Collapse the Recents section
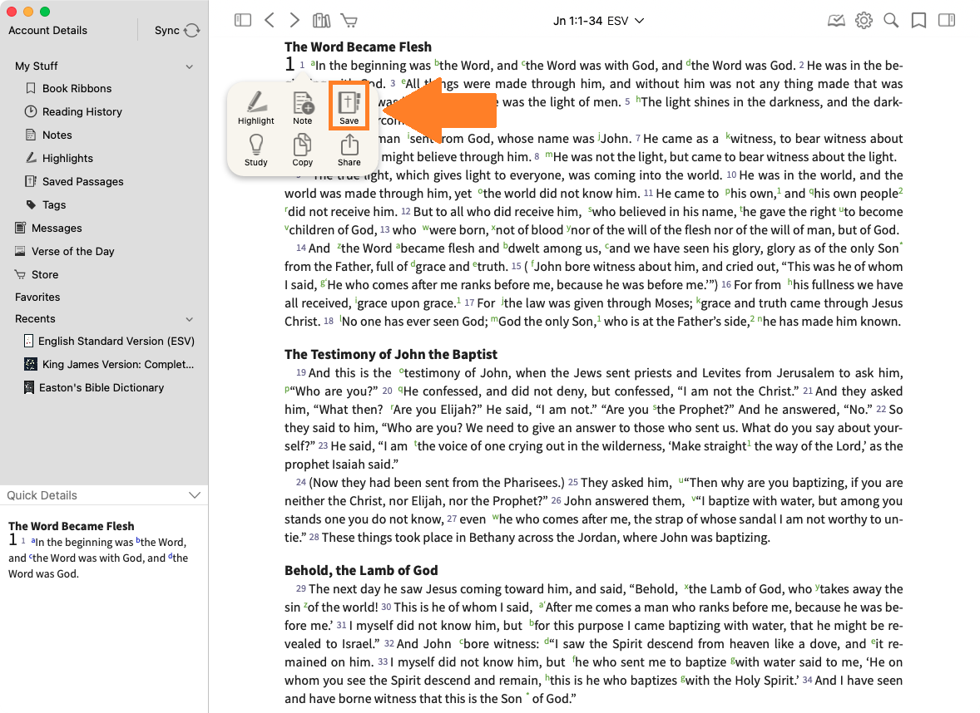The width and height of the screenshot is (980, 713). coord(190,319)
